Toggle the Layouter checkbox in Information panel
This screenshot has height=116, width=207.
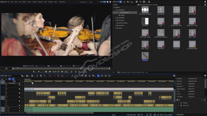point(178,103)
